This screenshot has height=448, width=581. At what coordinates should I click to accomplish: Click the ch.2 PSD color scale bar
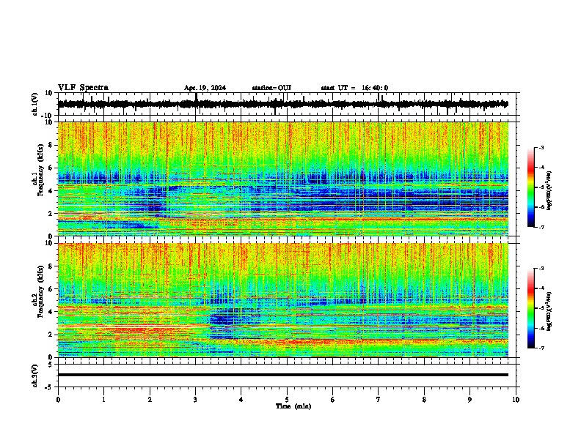tap(531, 308)
